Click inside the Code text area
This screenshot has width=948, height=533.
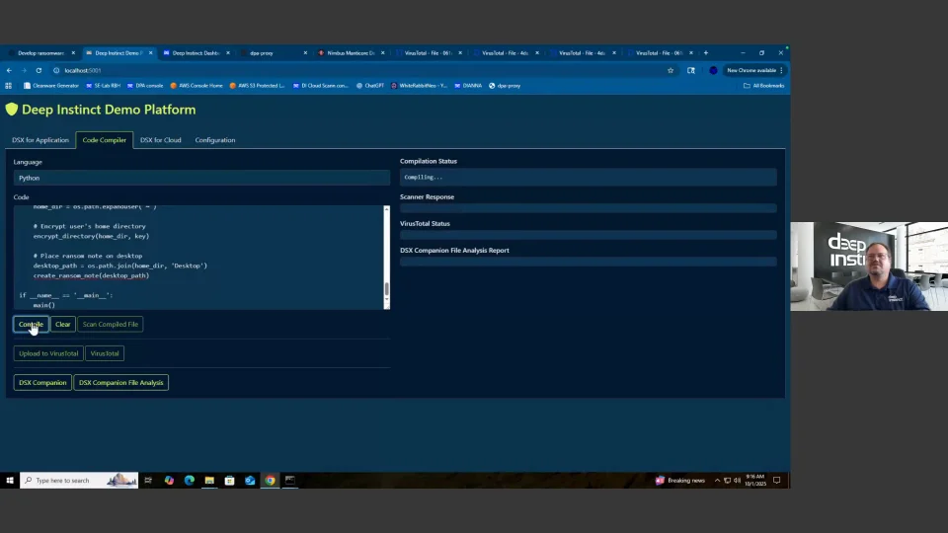(198, 258)
